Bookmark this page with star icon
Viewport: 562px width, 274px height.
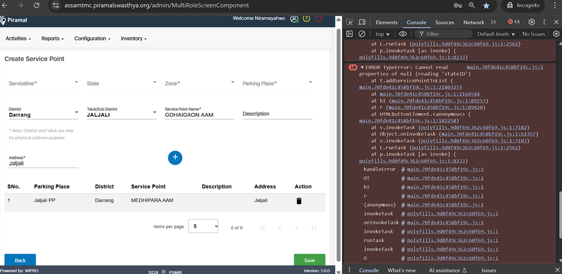(486, 5)
